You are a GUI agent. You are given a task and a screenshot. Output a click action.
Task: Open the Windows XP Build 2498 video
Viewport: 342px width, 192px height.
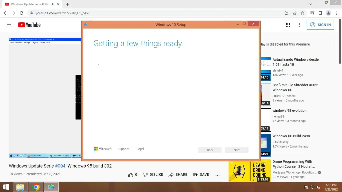[291, 136]
